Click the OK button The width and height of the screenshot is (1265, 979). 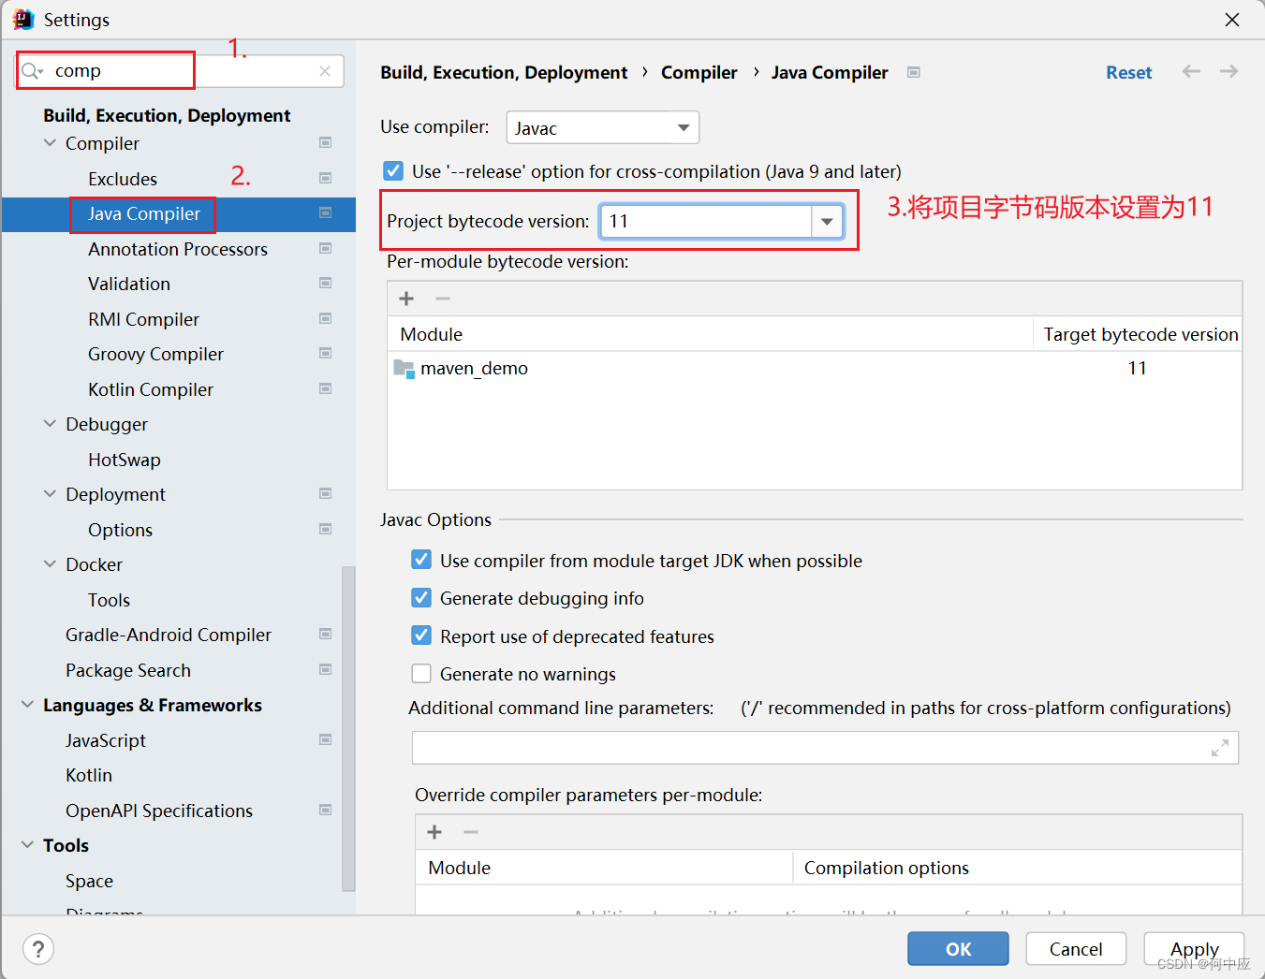pyautogui.click(x=958, y=949)
